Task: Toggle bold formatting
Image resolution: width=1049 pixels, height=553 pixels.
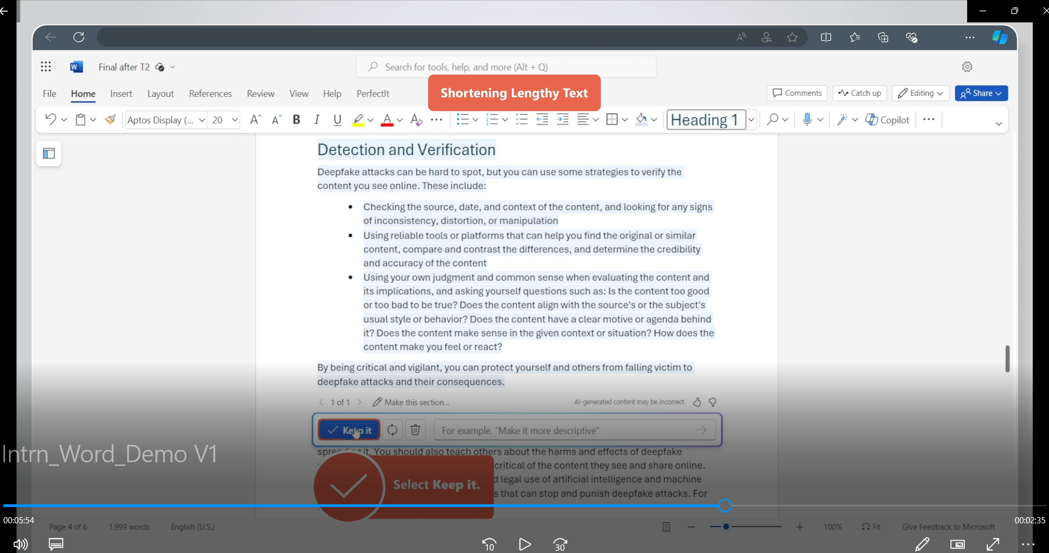Action: coord(297,119)
